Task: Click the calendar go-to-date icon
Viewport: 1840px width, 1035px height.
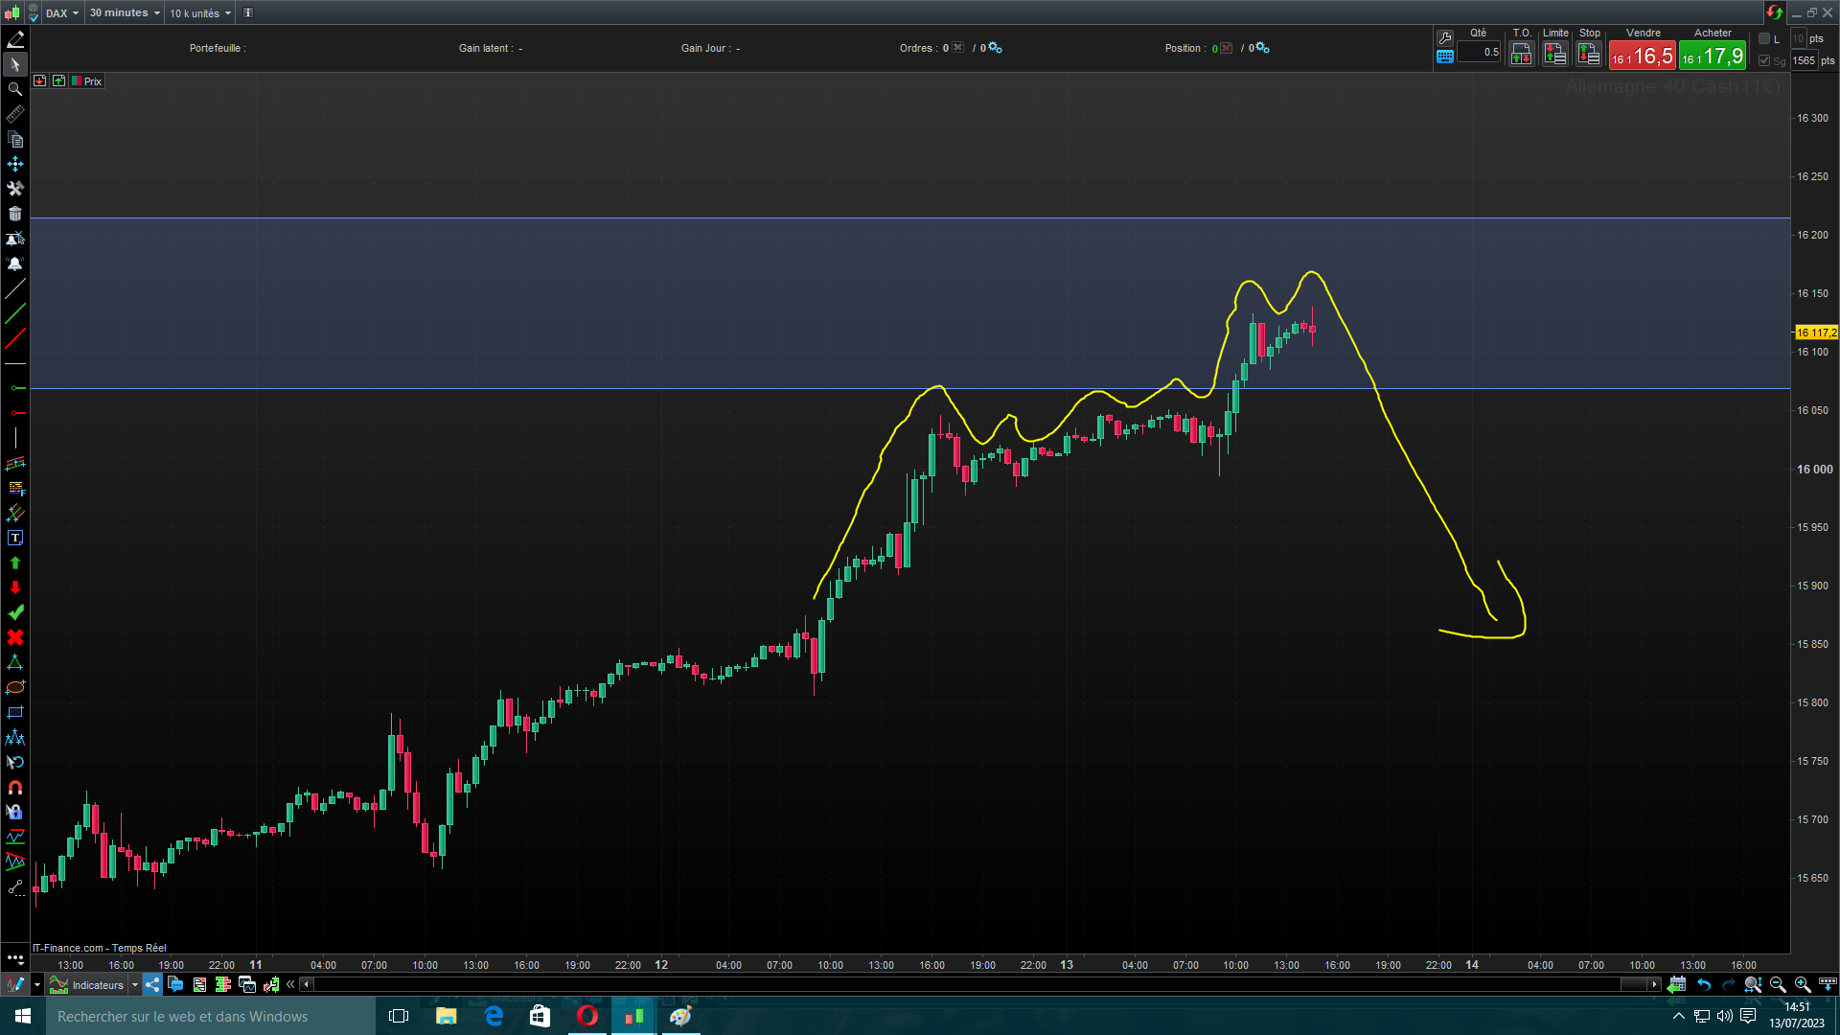Action: 1676,984
